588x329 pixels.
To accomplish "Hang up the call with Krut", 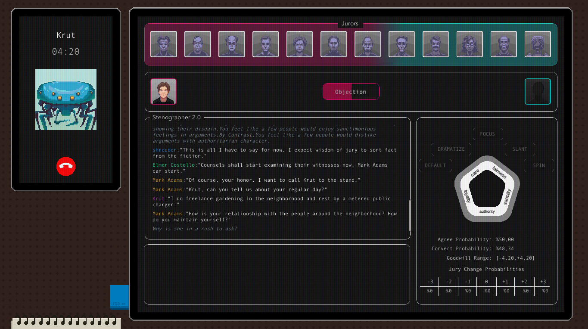I will pyautogui.click(x=65, y=167).
